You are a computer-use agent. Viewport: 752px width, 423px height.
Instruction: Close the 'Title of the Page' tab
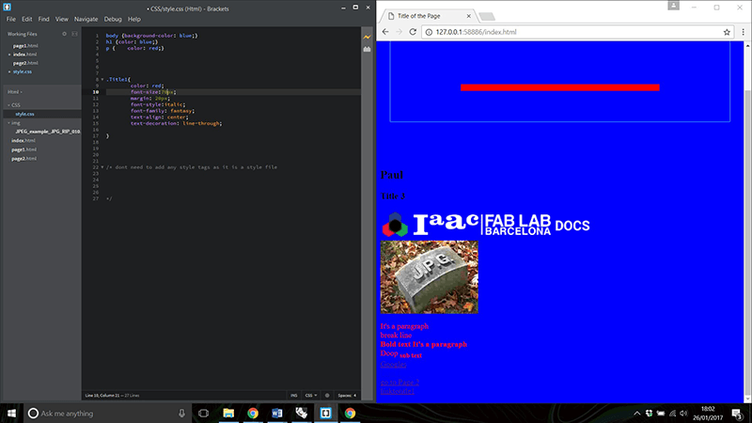(468, 16)
